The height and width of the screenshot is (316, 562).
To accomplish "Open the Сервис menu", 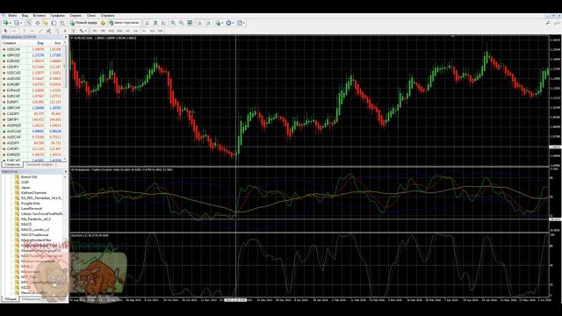I will pos(76,16).
